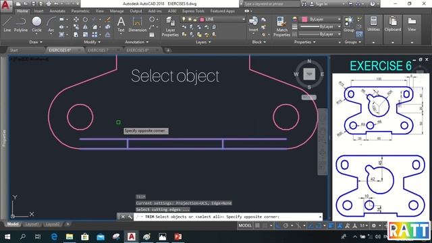
Task: Open the Table tool in Annotation panel
Action: tap(152, 34)
